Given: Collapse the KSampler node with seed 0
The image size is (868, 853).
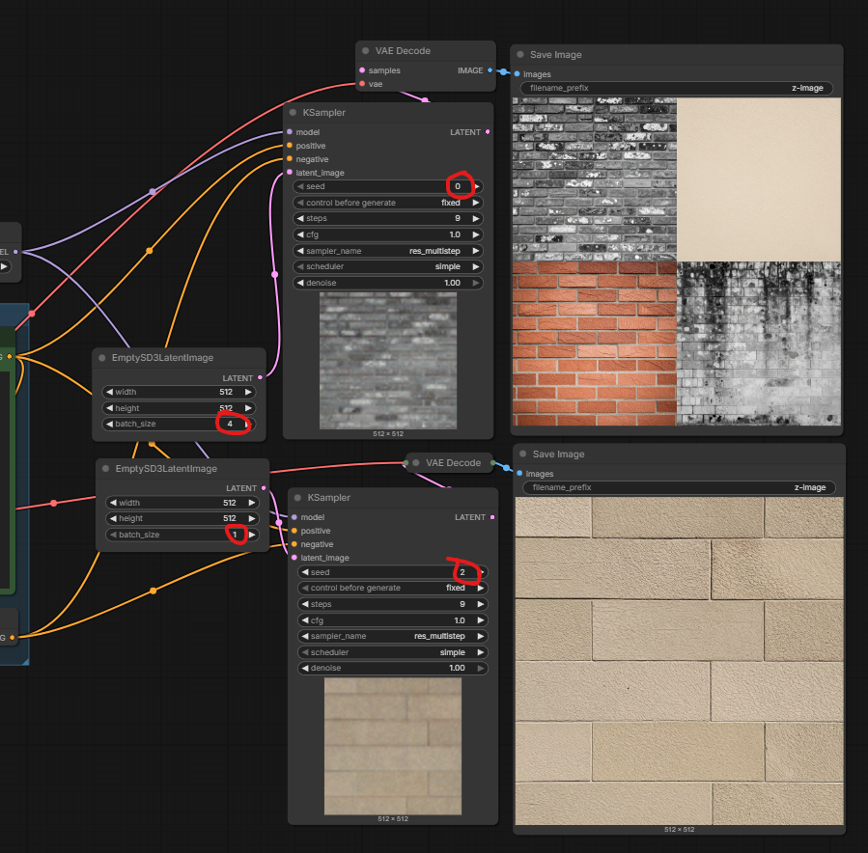Looking at the screenshot, I should pyautogui.click(x=293, y=113).
